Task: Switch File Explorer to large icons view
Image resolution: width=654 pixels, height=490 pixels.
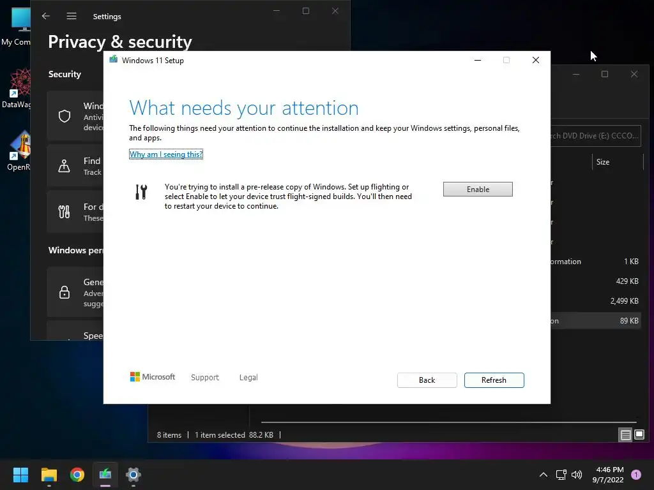Action: [x=639, y=435]
